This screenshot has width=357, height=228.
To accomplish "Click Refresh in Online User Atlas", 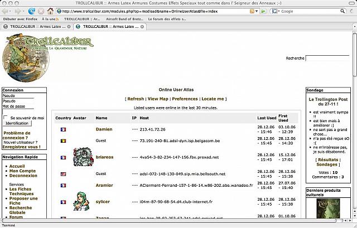I will click(x=136, y=99).
